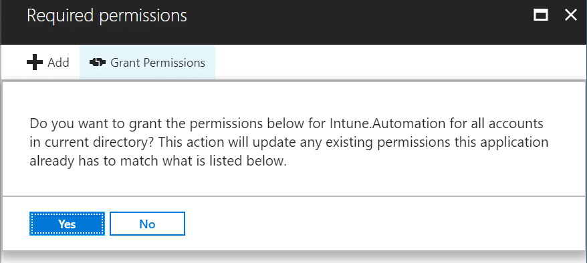Click the confirmation text starting "Do you want"
The image size is (587, 263).
289,143
